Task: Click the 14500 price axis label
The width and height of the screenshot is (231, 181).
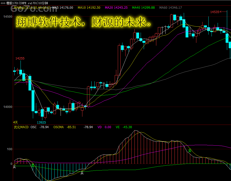Action: (8, 17)
